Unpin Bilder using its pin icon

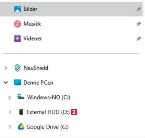pos(139,9)
